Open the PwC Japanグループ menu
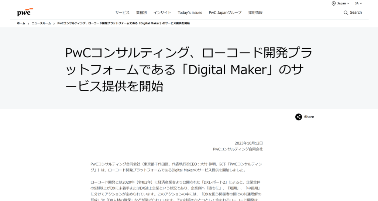Viewport: 378px width, 201px height. (x=225, y=13)
